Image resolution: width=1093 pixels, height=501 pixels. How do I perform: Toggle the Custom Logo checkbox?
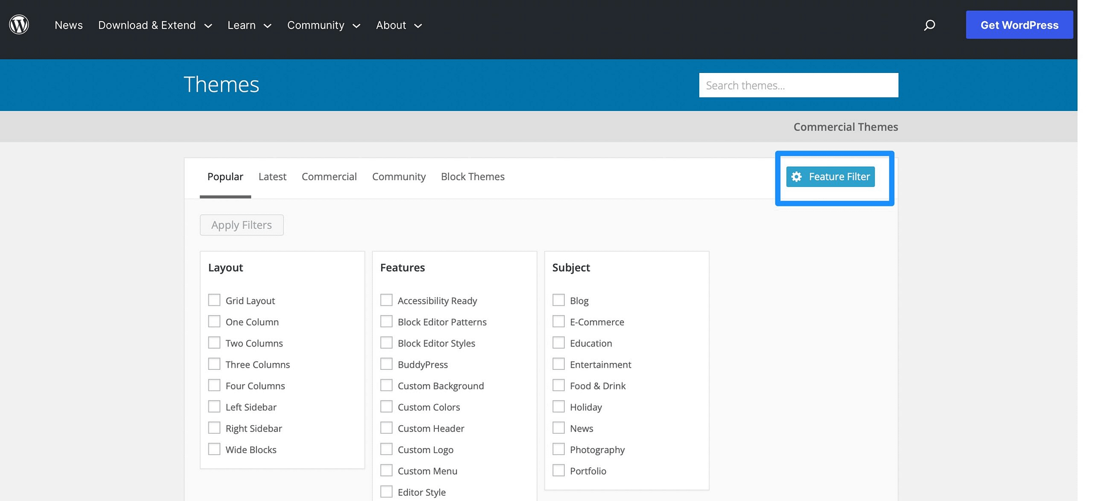tap(386, 449)
